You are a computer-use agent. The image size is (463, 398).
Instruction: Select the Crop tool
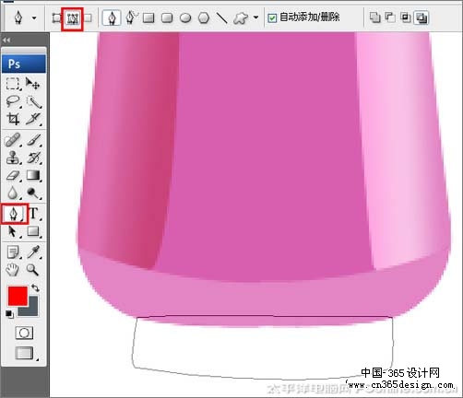click(x=13, y=119)
